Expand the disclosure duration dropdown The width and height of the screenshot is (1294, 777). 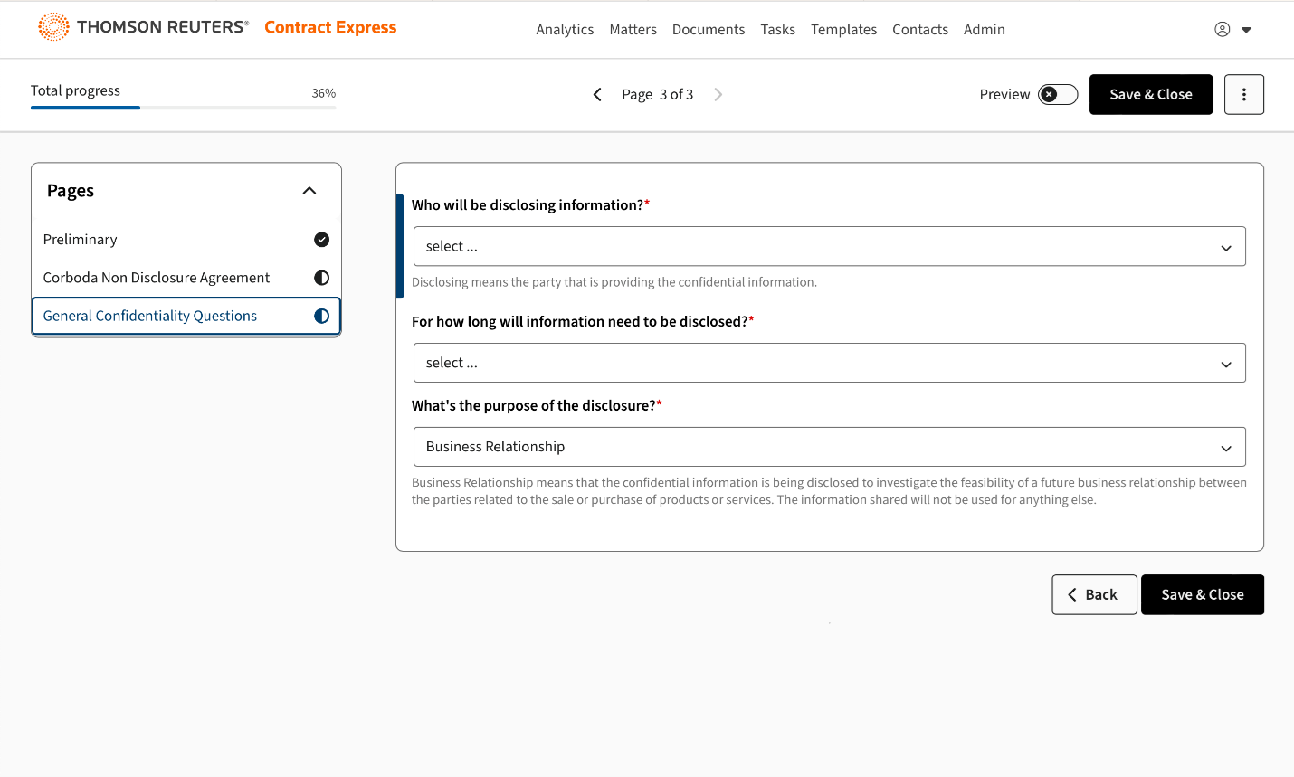[829, 363]
